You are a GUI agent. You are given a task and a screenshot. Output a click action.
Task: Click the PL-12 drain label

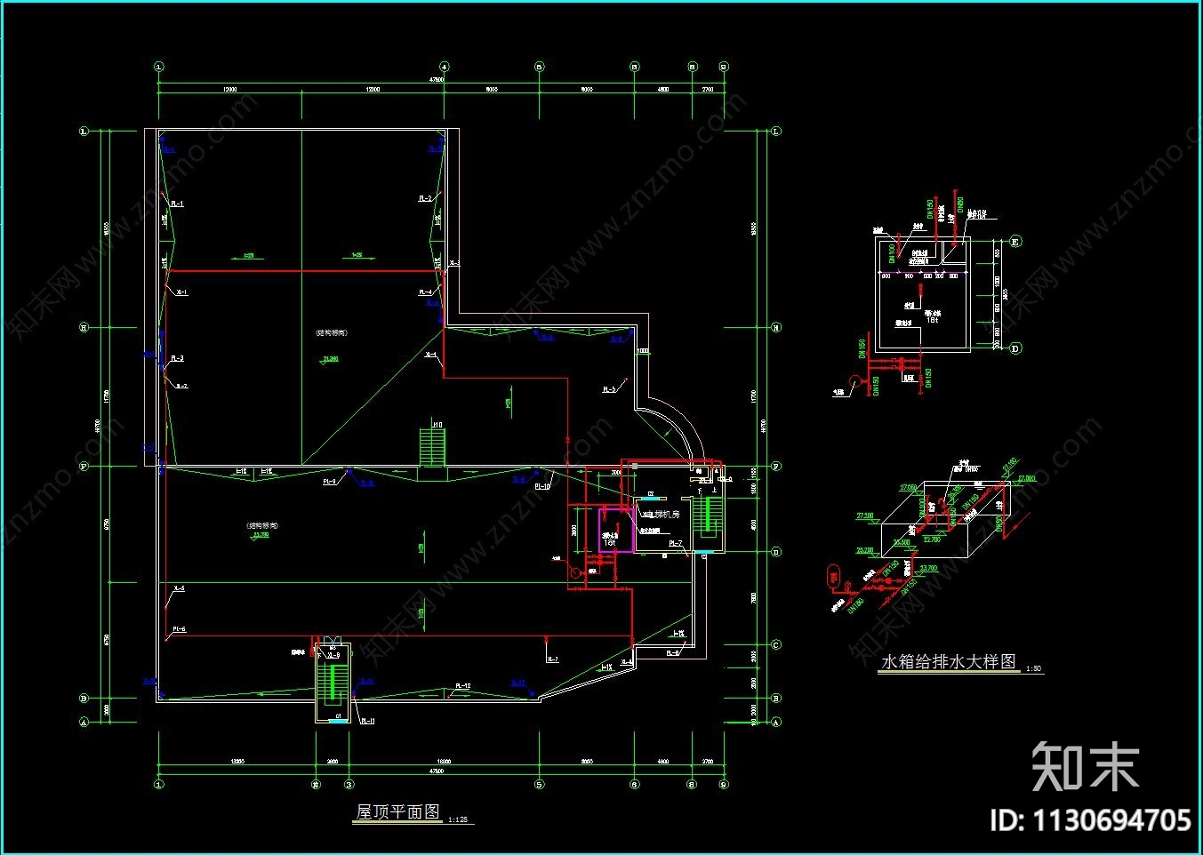(x=463, y=686)
